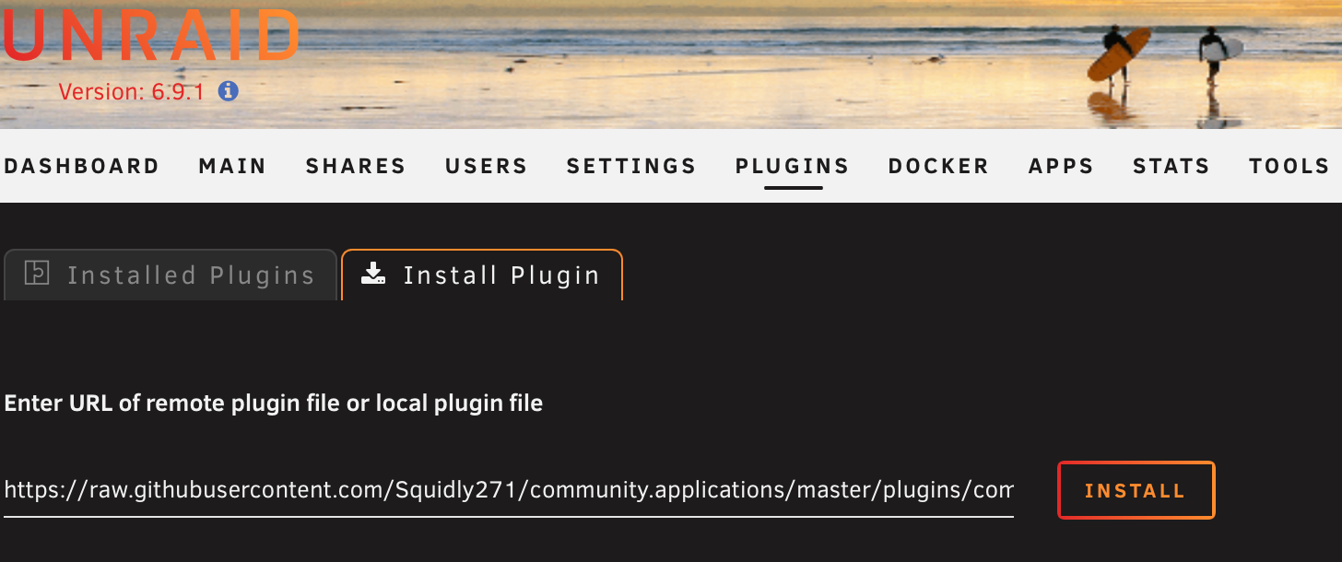Select the Plugins menu item
Image resolution: width=1342 pixels, height=562 pixels.
pos(792,166)
